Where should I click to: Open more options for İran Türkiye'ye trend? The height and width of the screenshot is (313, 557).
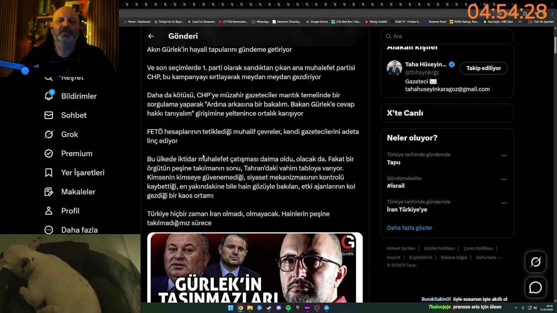[x=504, y=203]
